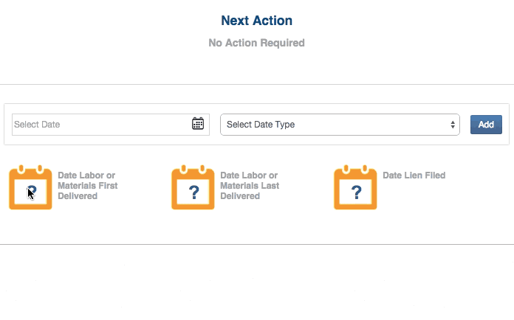Click the Next Action heading
The height and width of the screenshot is (320, 514).
click(256, 21)
